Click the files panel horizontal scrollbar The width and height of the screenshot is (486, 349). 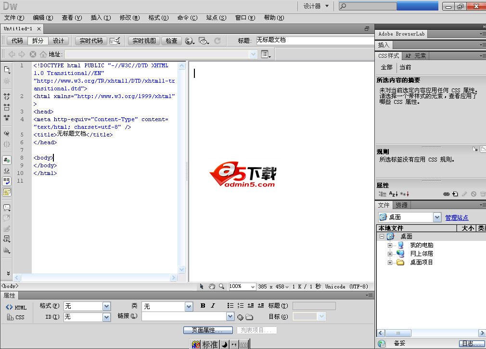coord(431,333)
